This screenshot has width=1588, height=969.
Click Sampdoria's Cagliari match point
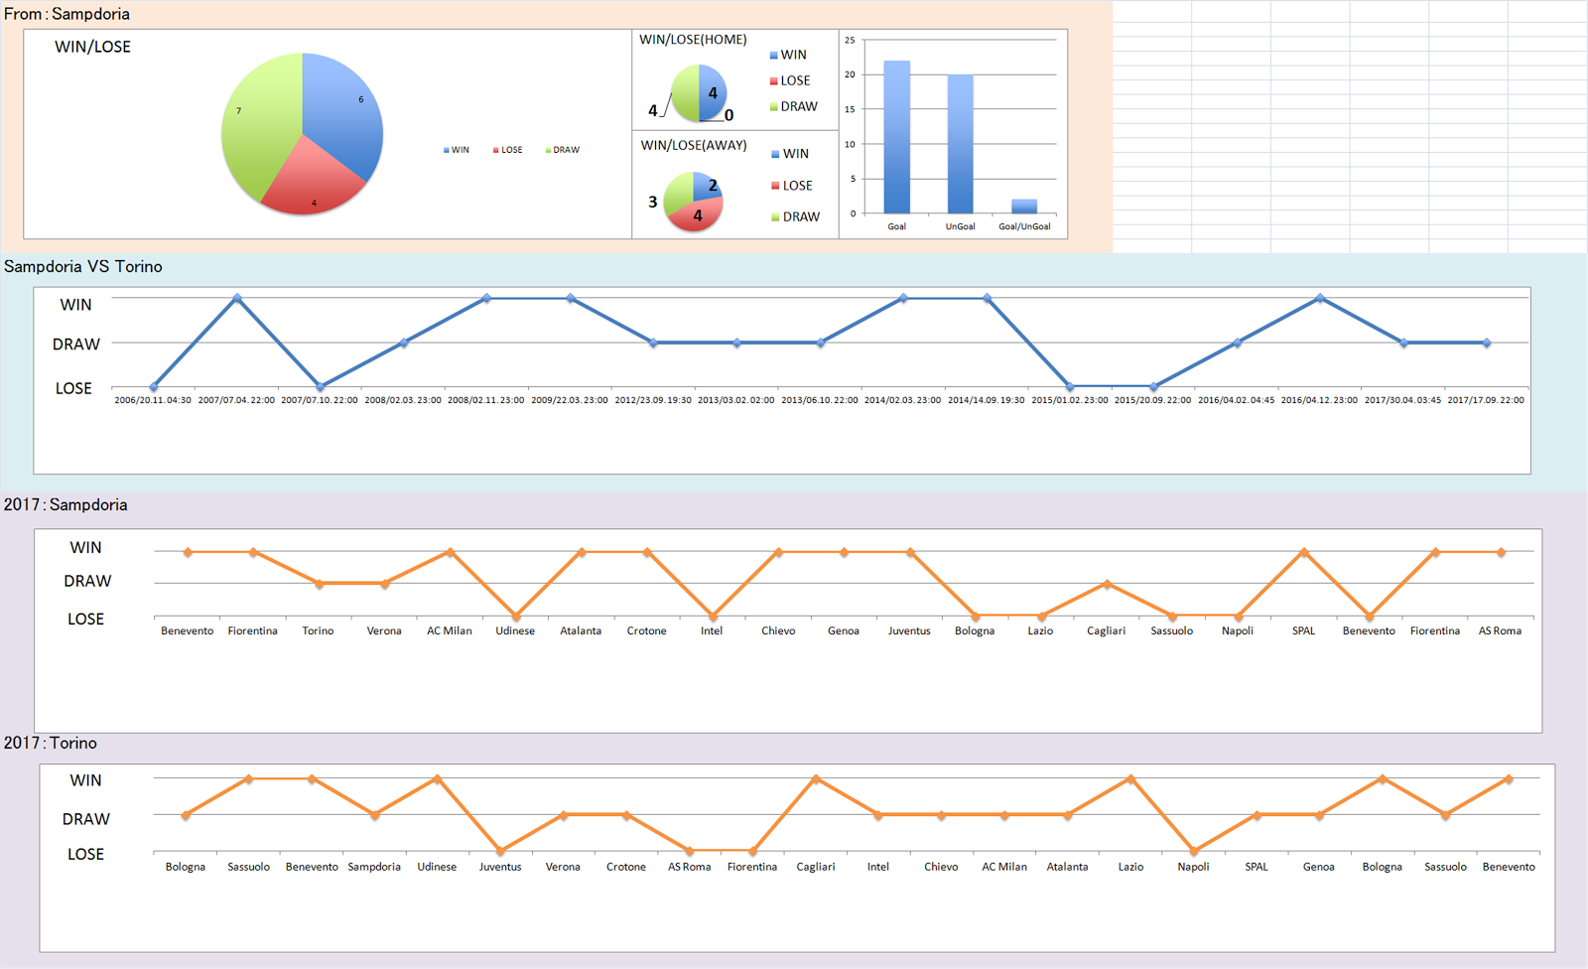1107,584
